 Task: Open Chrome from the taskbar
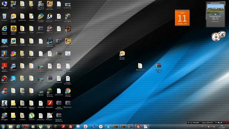(48, 126)
